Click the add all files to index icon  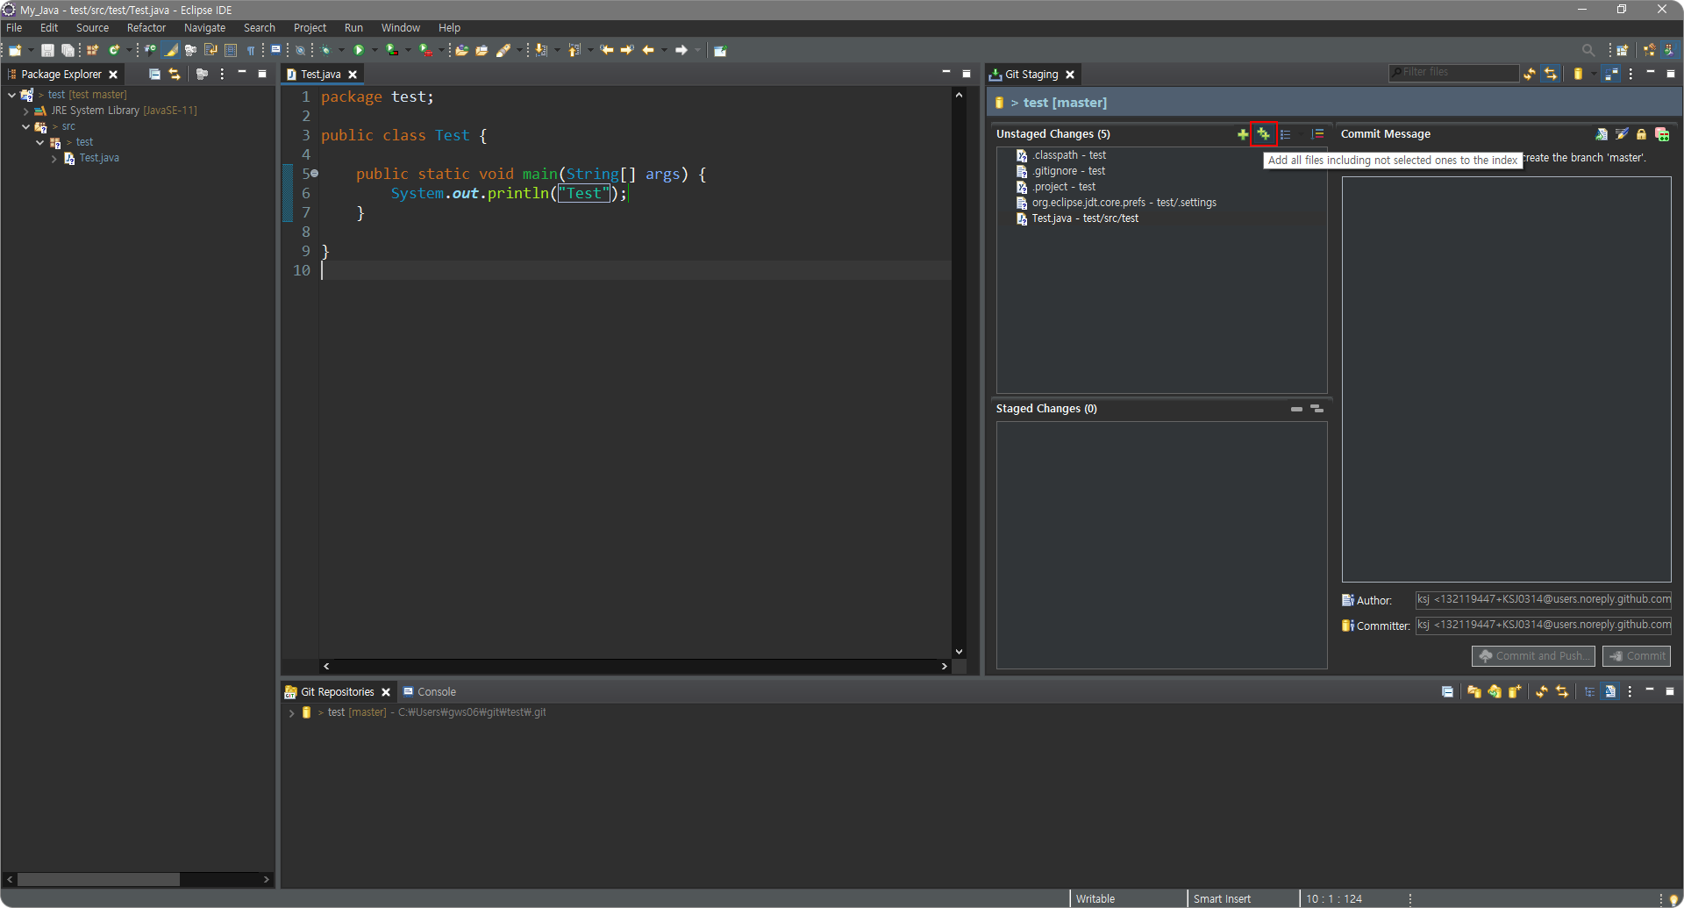tap(1263, 134)
